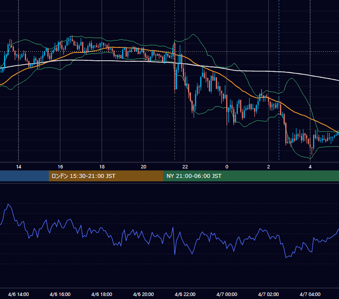Image resolution: width=339 pixels, height=299 pixels.
Task: Click hour label 20 on price chart axis
Action: [x=144, y=167]
